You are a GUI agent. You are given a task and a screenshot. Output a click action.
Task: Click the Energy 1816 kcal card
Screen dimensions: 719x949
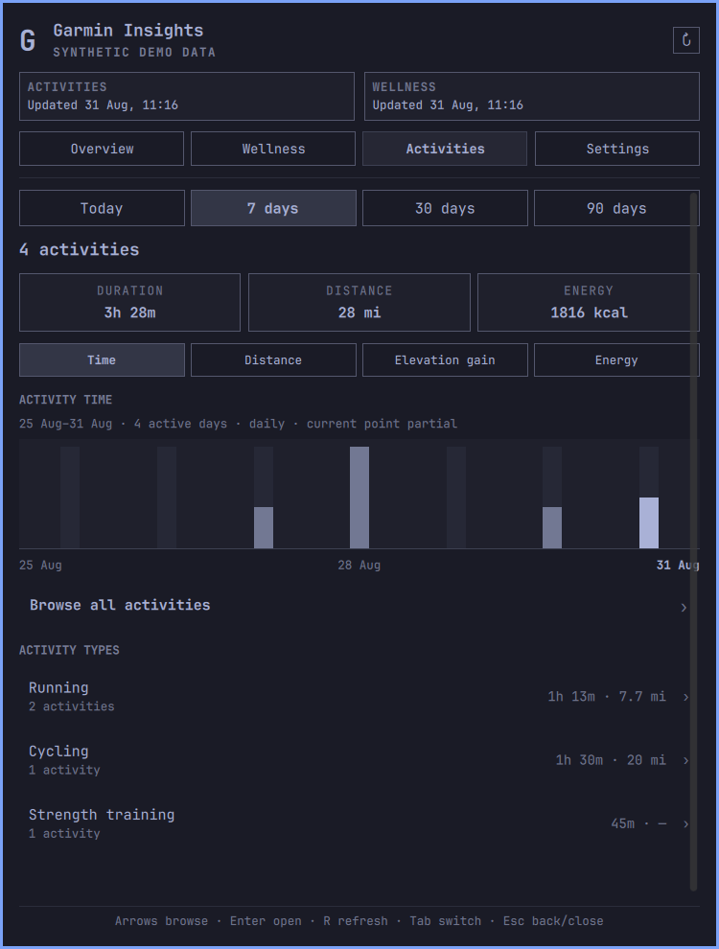tap(589, 302)
